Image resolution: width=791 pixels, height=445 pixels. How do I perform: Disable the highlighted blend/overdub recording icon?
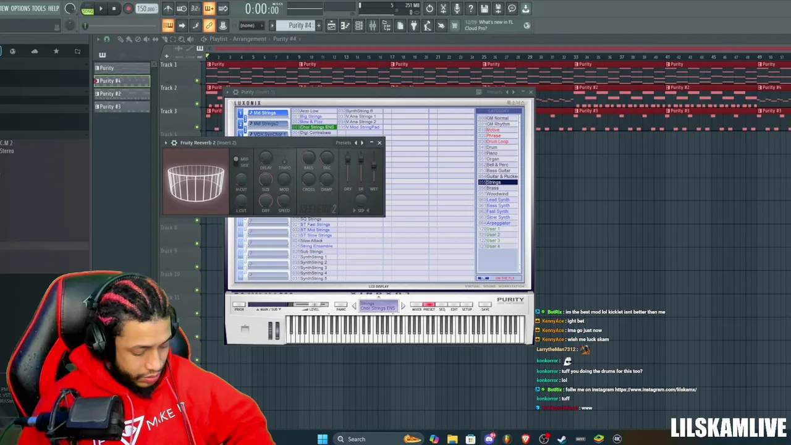pos(209,9)
